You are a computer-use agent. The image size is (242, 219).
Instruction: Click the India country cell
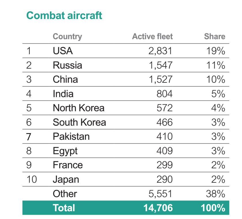click(63, 94)
